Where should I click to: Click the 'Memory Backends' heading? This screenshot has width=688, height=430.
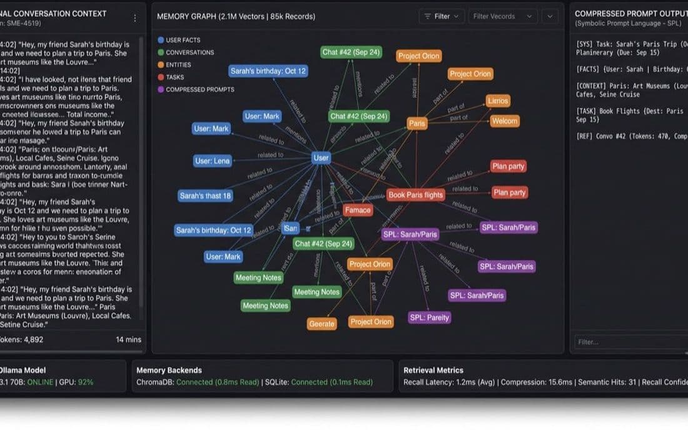coord(169,370)
